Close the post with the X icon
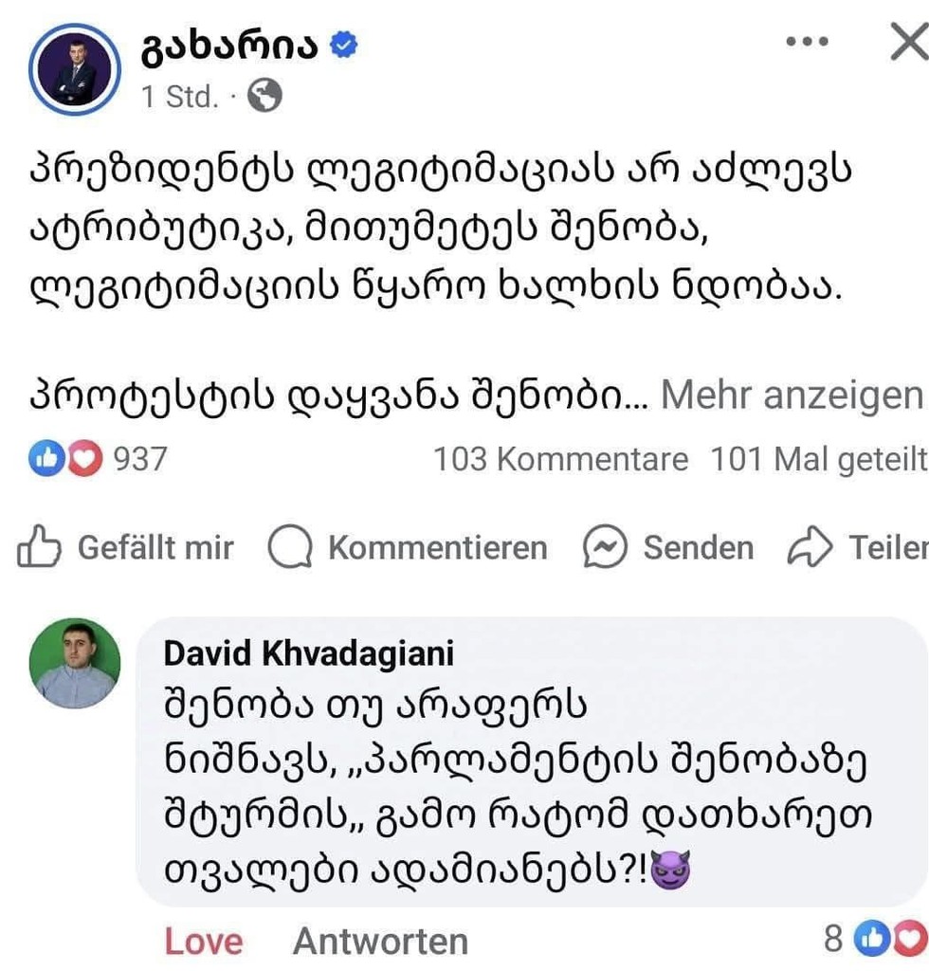 tap(908, 43)
